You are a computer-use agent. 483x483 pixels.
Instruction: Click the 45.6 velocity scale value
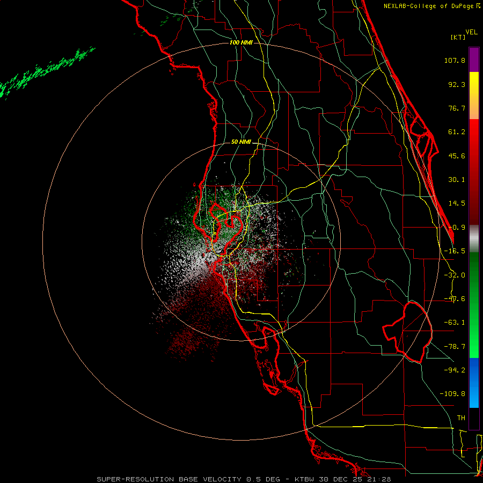point(457,156)
